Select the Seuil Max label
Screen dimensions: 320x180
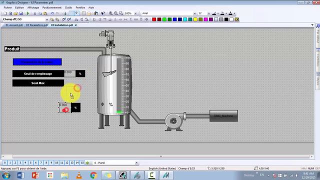pos(38,83)
